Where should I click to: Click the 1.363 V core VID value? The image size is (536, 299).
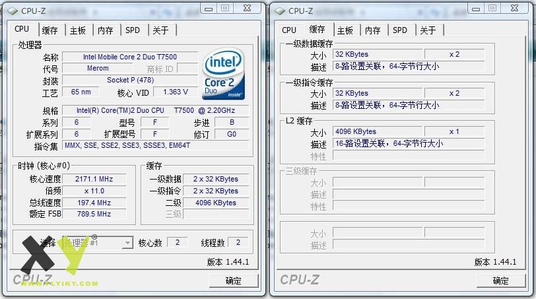[176, 92]
